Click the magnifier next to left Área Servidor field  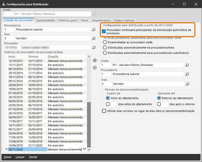(94, 38)
